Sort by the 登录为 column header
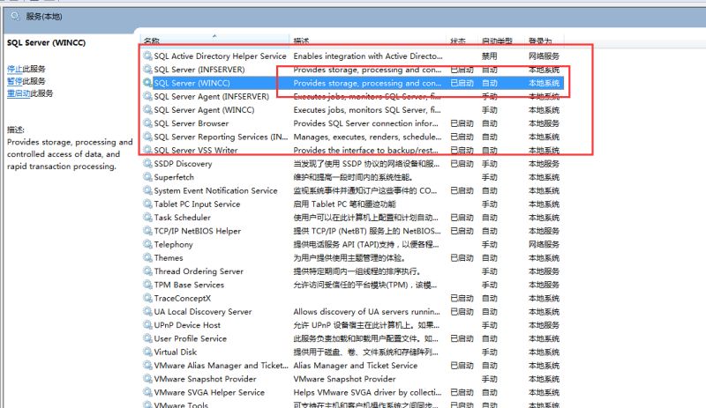This screenshot has width=706, height=408. (x=540, y=41)
